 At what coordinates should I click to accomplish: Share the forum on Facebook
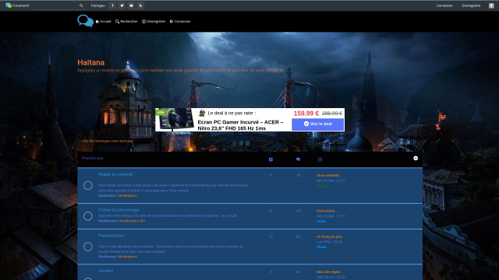point(112,5)
